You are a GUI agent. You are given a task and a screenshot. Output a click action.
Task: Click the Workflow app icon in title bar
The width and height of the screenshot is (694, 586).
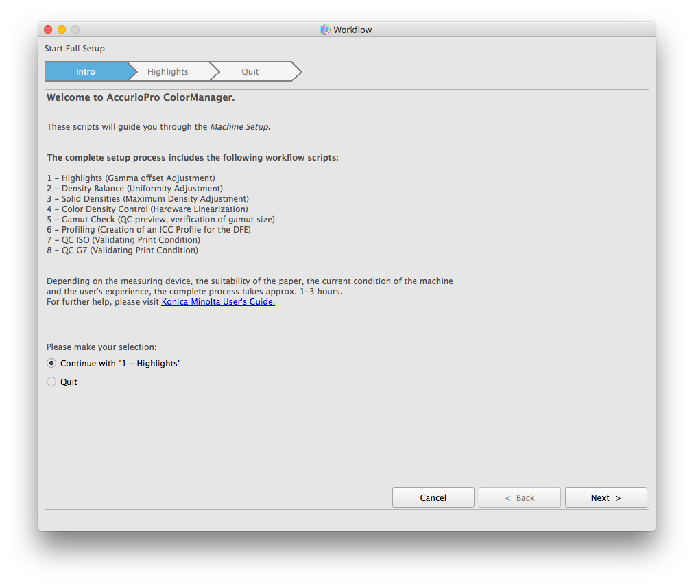pyautogui.click(x=325, y=30)
